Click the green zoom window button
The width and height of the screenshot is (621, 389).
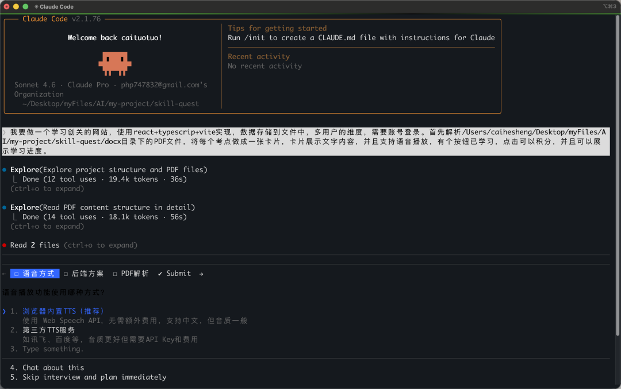25,7
